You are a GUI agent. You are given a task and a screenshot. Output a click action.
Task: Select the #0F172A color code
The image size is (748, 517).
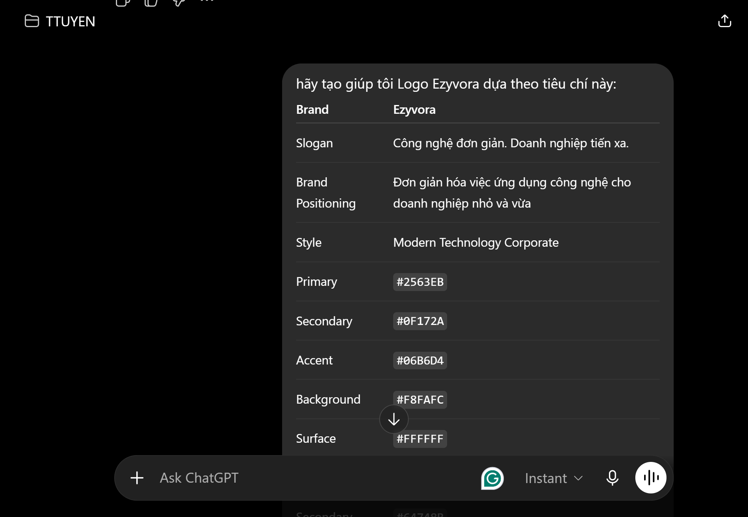[420, 321]
